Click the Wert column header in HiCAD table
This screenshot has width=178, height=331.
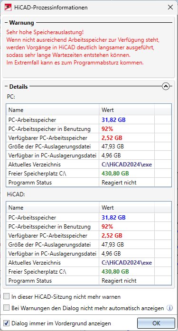point(127,208)
